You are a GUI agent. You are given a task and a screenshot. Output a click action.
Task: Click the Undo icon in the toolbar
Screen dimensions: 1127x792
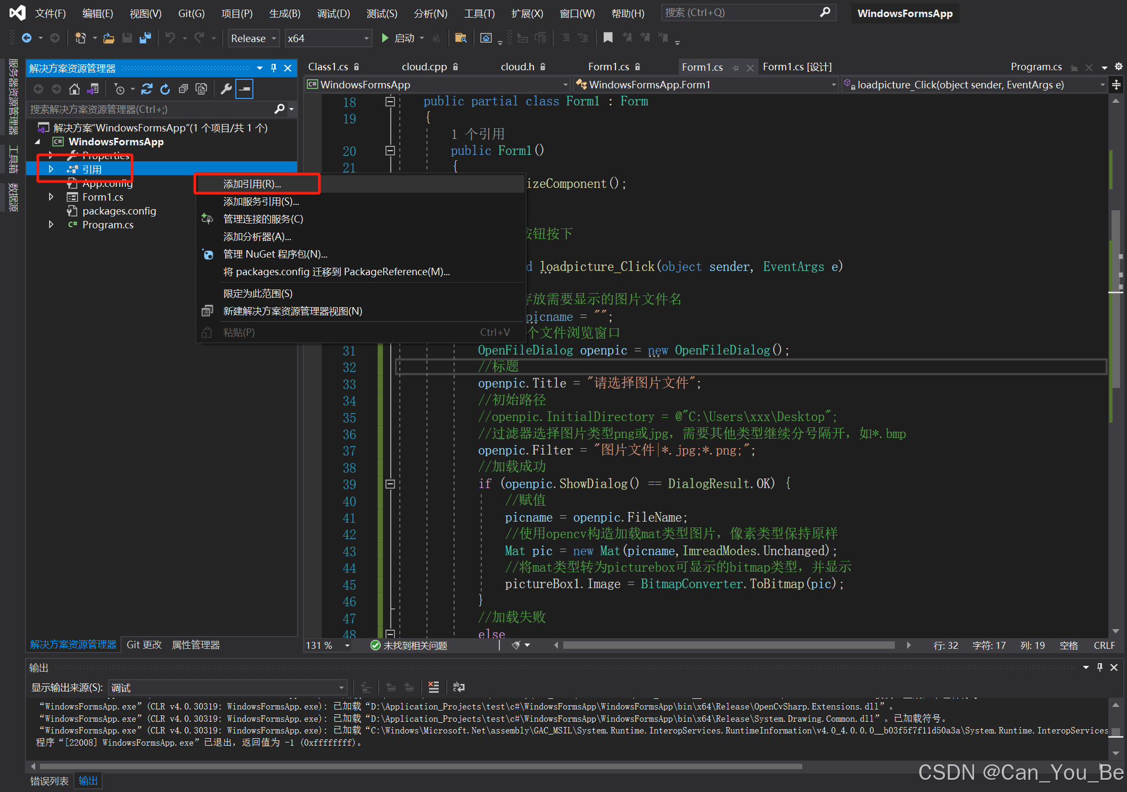click(169, 38)
